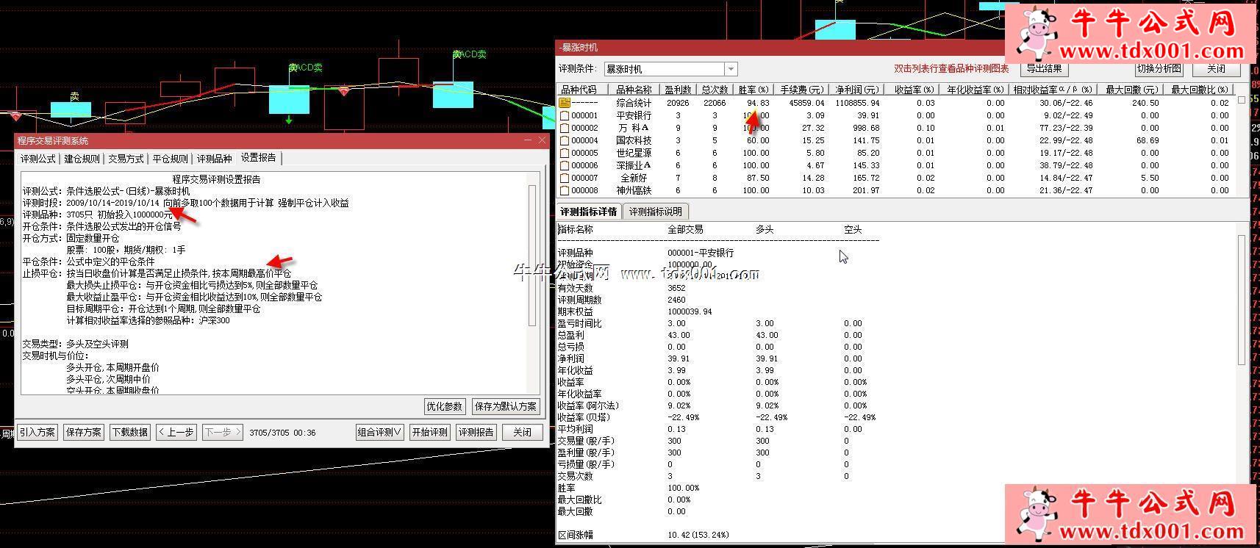
Task: Click the document icon beside 000001
Action: pos(565,115)
